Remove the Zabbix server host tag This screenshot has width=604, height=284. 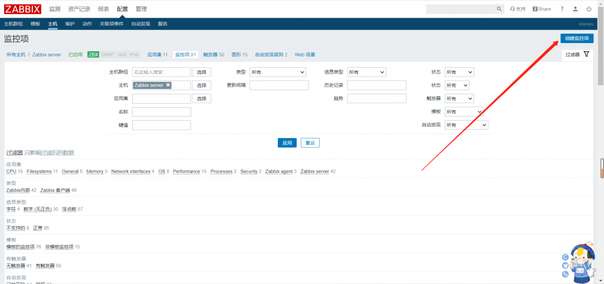pos(168,85)
